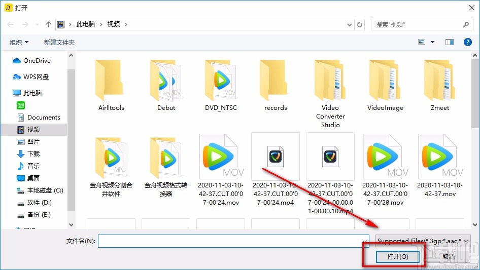Go forward with the forward arrow
This screenshot has width=480, height=270.
[x=25, y=24]
